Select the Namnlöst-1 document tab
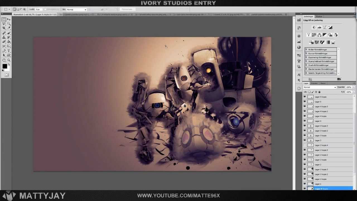 point(35,14)
